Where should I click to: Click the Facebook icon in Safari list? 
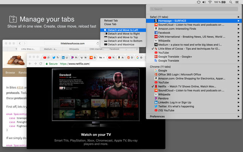156,33
